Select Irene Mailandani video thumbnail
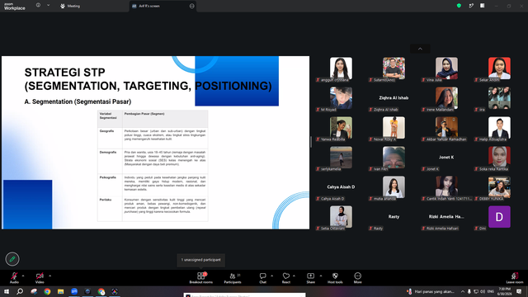The image size is (528, 297). click(446, 98)
